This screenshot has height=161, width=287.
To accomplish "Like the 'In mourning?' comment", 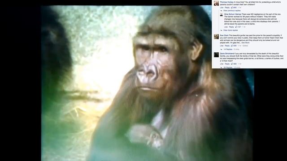I will pyautogui.click(x=222, y=8).
